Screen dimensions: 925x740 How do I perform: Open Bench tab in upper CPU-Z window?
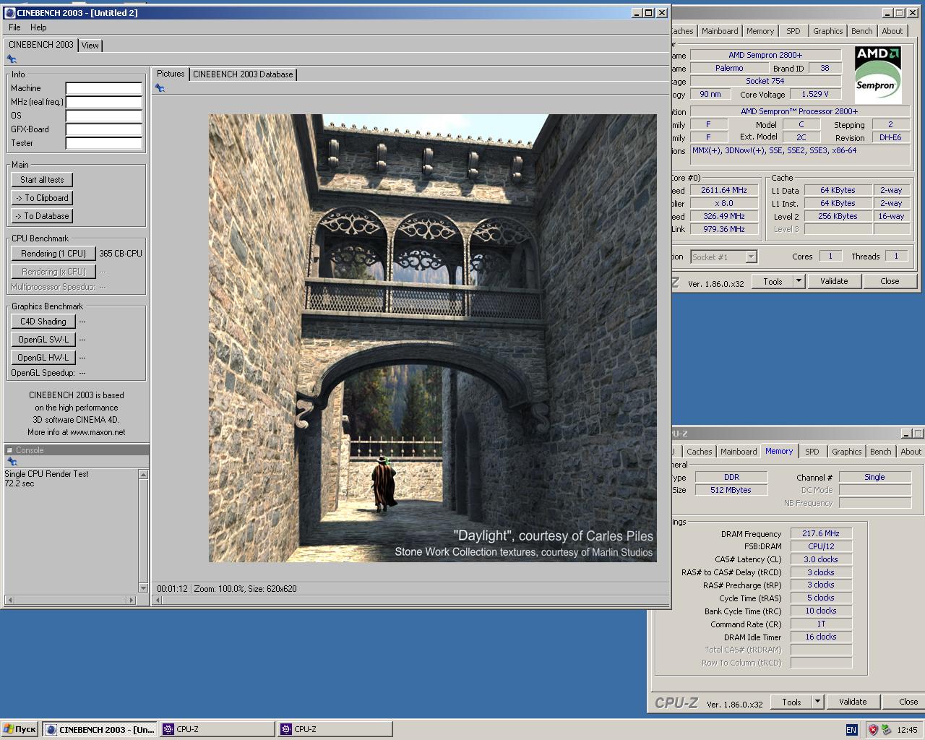coord(862,31)
